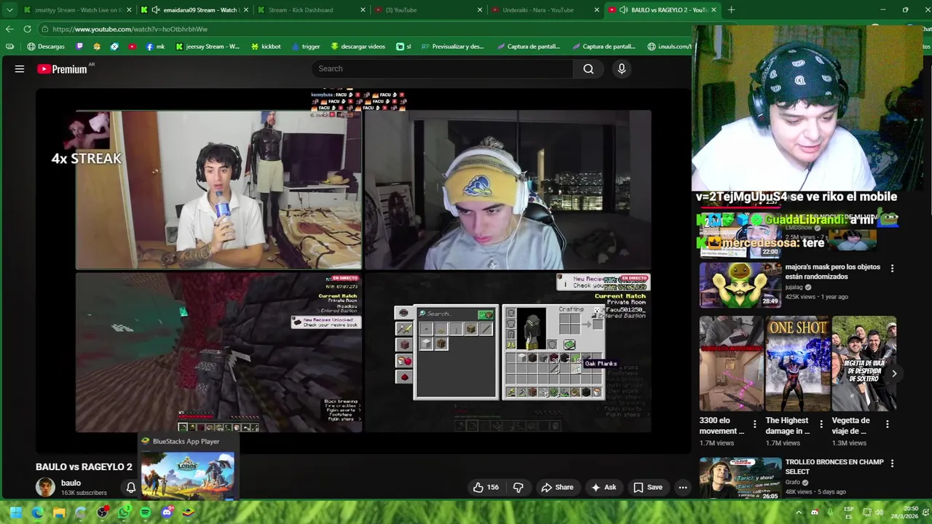Screen dimensions: 932x524
Task: Expand hidden system tray icons chevron
Action: click(799, 512)
